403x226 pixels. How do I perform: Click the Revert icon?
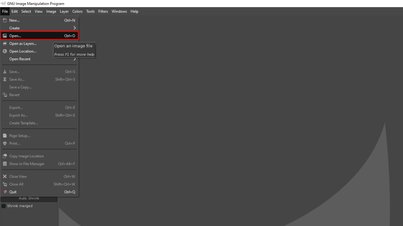tap(5, 95)
